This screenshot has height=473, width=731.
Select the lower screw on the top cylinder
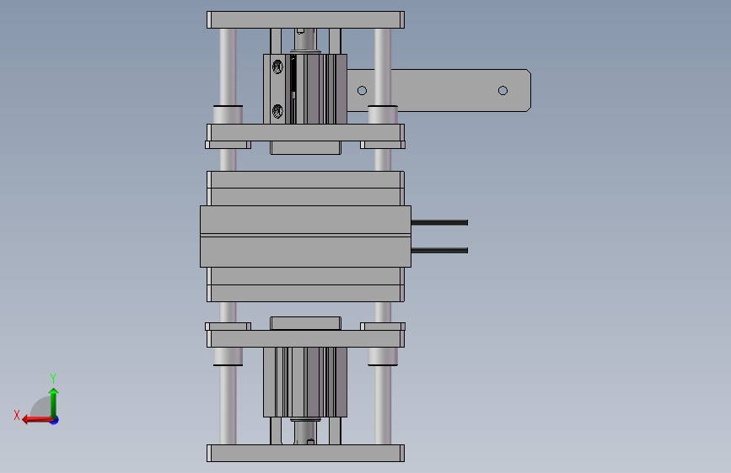[277, 111]
